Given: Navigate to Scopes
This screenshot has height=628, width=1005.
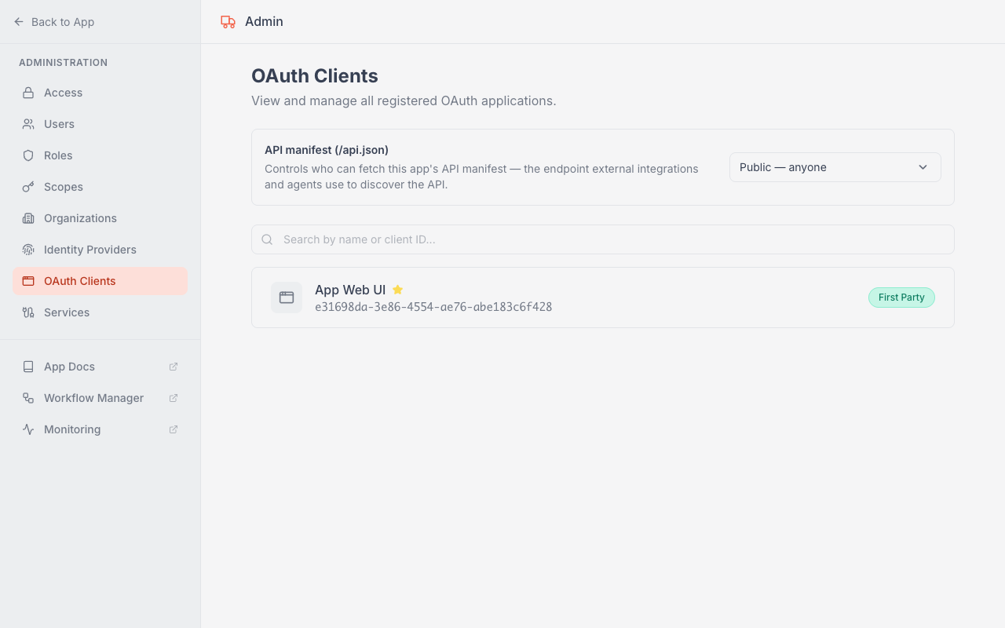Looking at the screenshot, I should (x=100, y=187).
